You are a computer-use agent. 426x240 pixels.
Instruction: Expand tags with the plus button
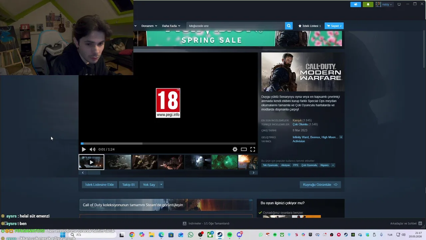333,165
